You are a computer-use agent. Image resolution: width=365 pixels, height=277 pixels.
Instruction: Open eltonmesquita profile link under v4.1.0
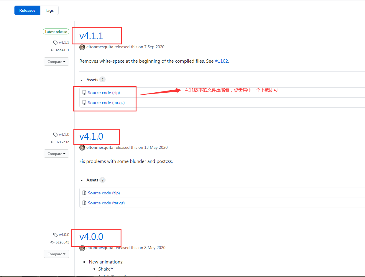pyautogui.click(x=100, y=148)
